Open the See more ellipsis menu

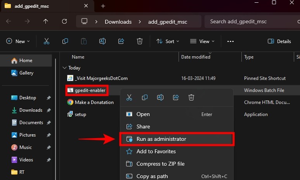(231, 42)
